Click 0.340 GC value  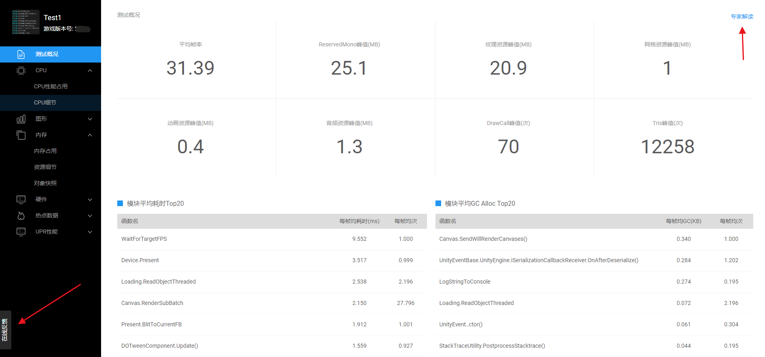click(684, 239)
